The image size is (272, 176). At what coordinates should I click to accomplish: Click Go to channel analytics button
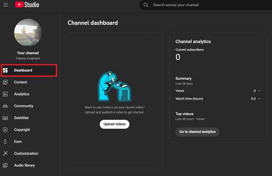pyautogui.click(x=198, y=132)
